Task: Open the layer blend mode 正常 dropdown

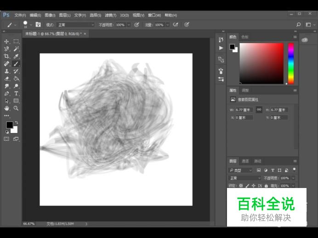Action: [244, 178]
